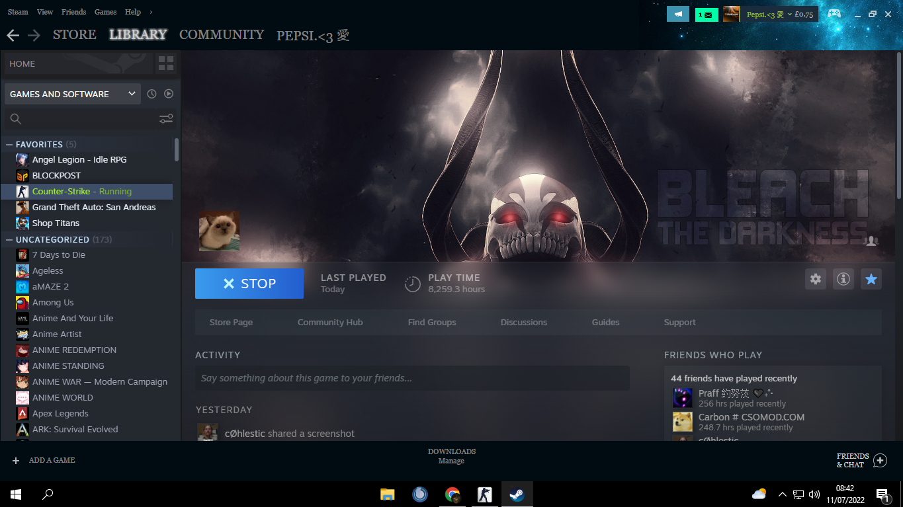The image size is (903, 507).
Task: Click the game list scrollbar
Action: click(177, 149)
